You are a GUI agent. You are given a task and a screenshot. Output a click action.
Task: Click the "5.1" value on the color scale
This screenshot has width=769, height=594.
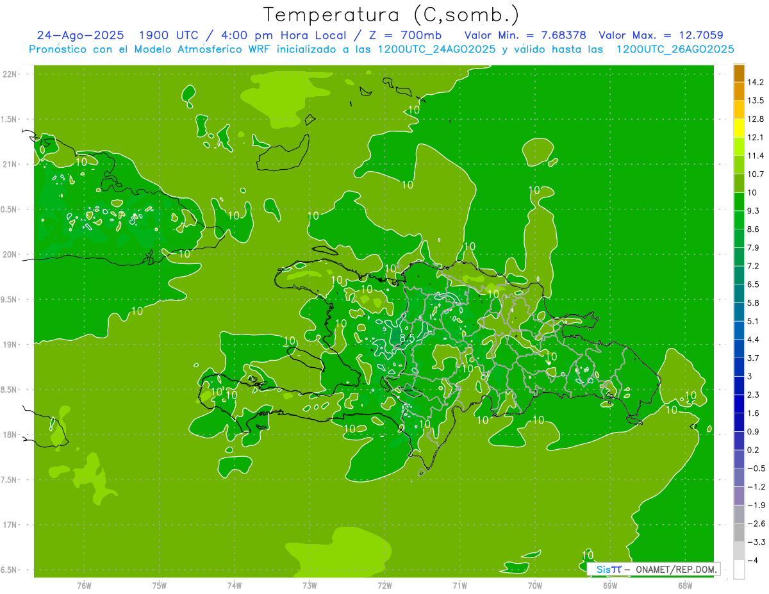754,321
